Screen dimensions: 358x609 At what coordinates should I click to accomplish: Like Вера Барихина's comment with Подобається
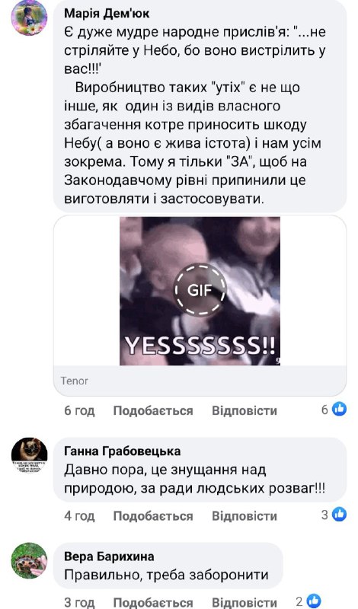click(x=153, y=603)
